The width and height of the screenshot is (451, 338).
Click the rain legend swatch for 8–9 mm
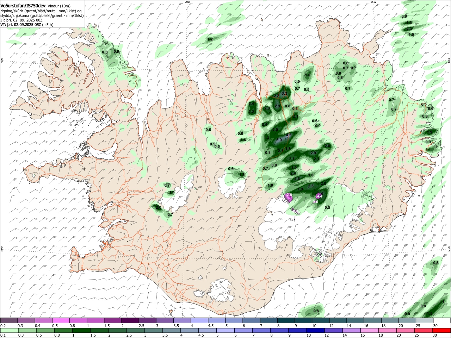[x=279, y=330]
